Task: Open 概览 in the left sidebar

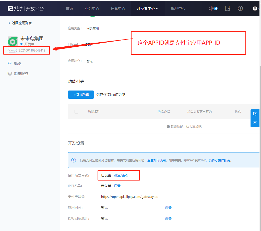Action: point(18,63)
